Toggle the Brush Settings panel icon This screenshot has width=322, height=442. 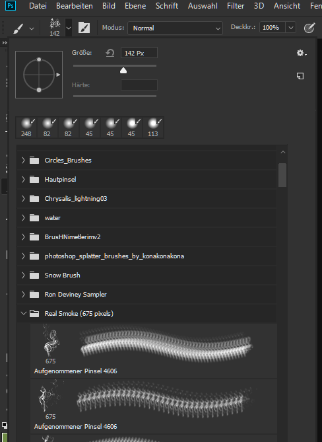point(84,28)
